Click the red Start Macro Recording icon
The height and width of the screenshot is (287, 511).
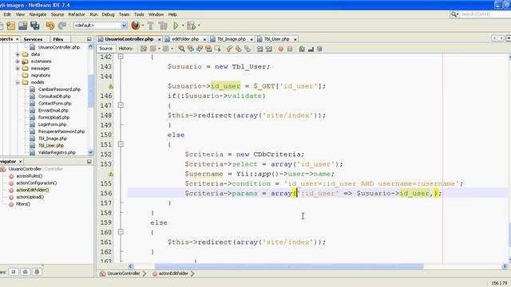[280, 49]
